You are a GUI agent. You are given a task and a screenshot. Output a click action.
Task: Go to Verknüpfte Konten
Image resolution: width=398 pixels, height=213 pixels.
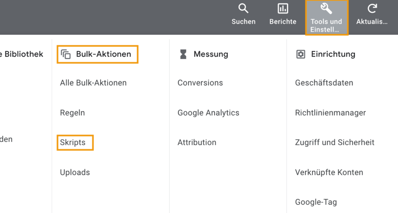coord(329,172)
